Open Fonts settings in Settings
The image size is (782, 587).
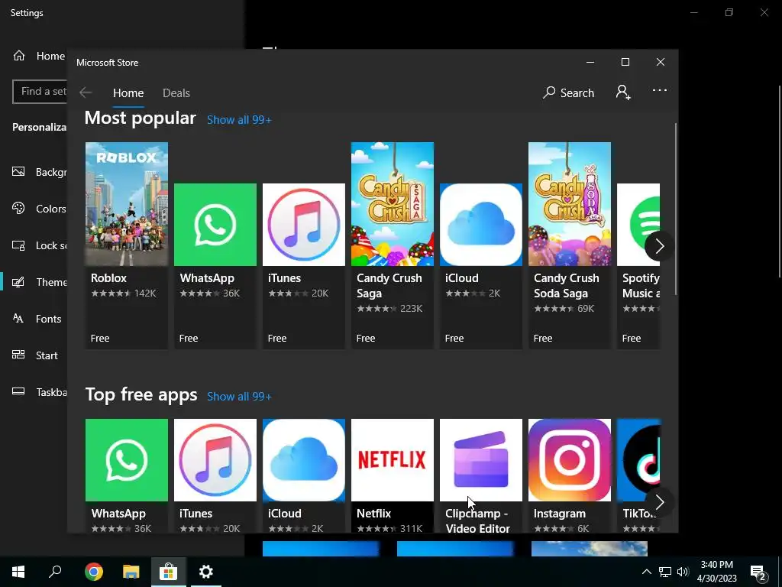click(37, 319)
